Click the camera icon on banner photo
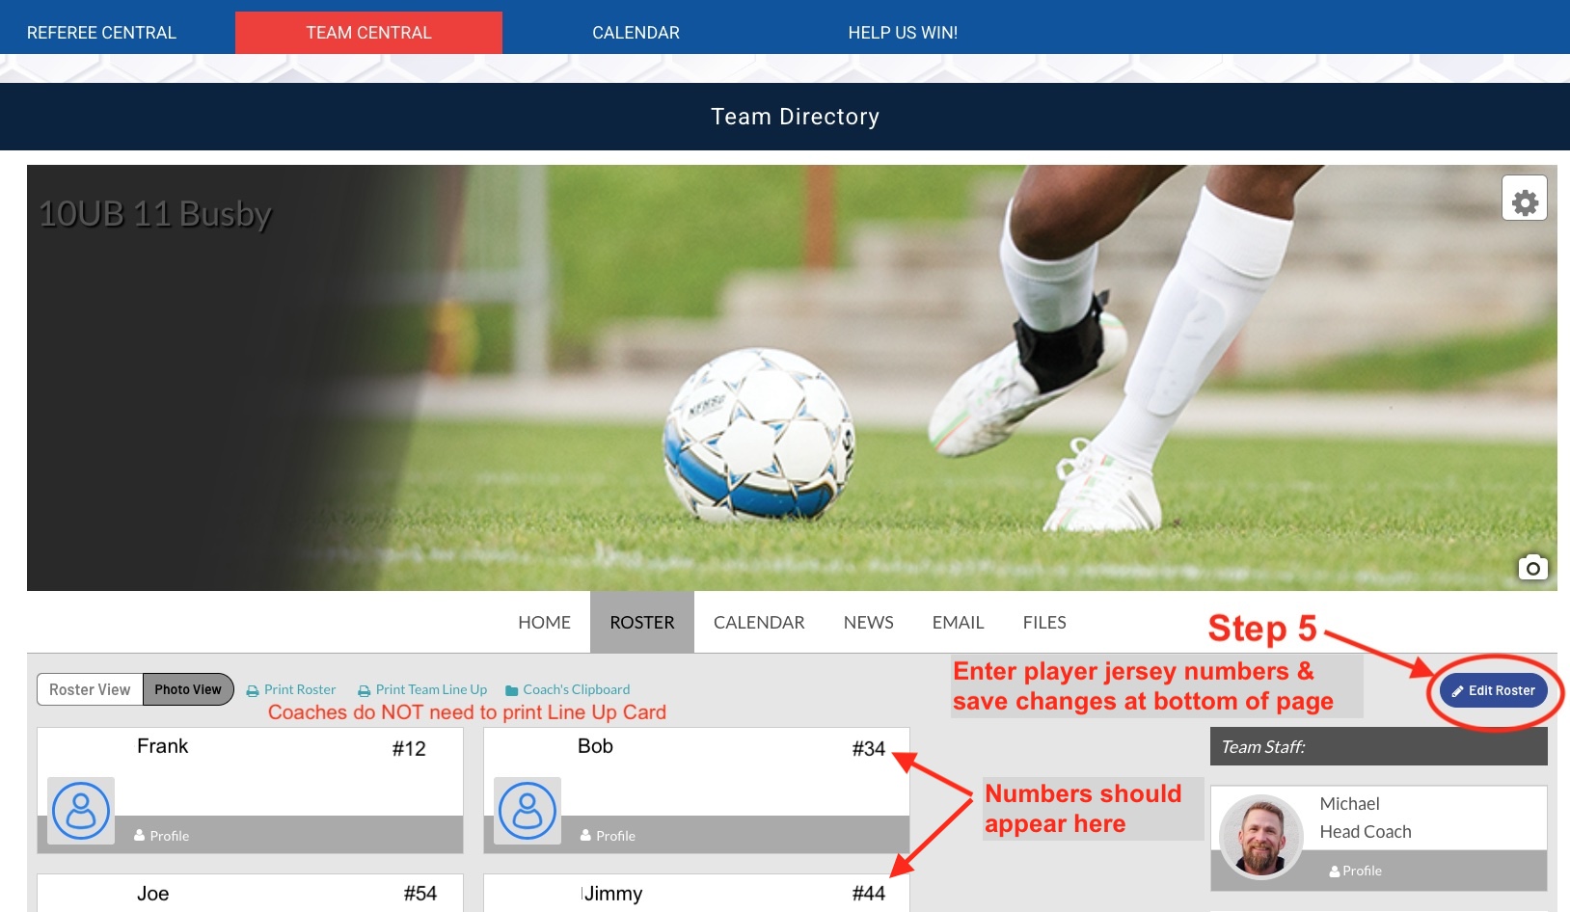 (x=1532, y=568)
